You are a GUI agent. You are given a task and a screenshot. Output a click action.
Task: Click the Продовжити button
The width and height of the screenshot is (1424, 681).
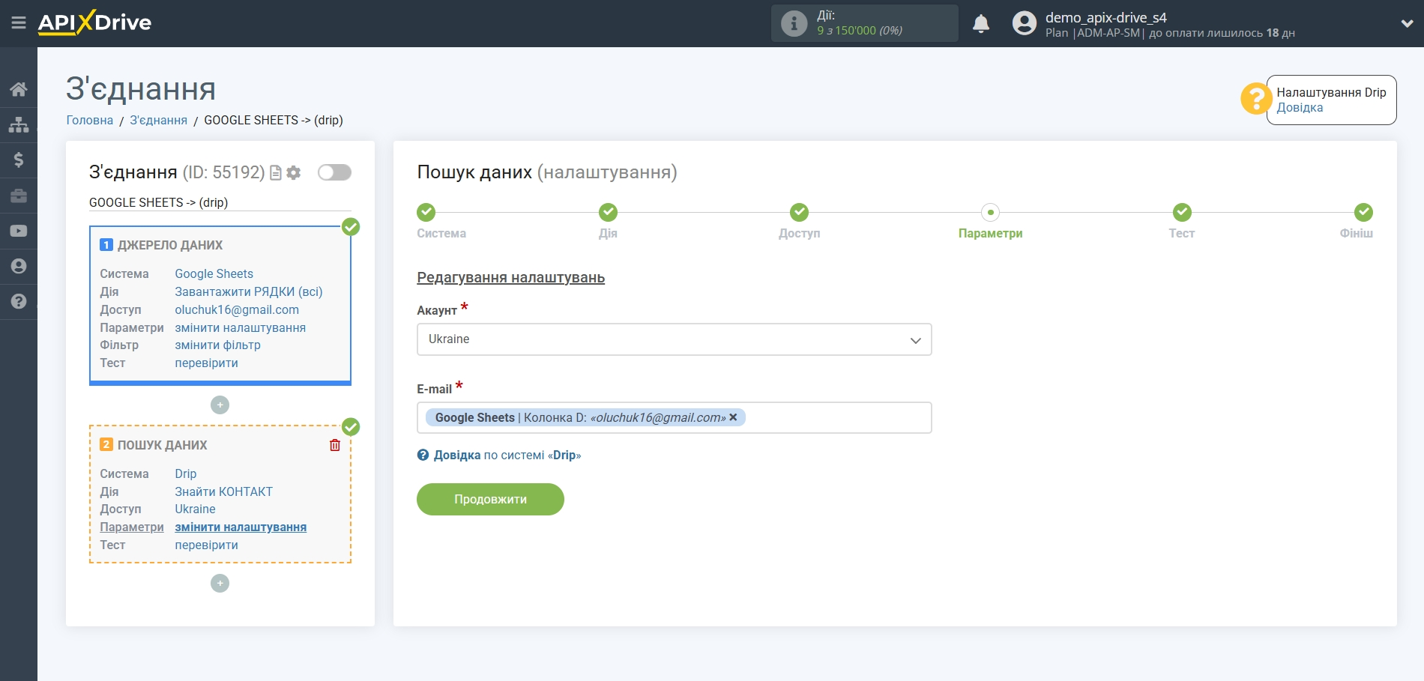pos(490,499)
